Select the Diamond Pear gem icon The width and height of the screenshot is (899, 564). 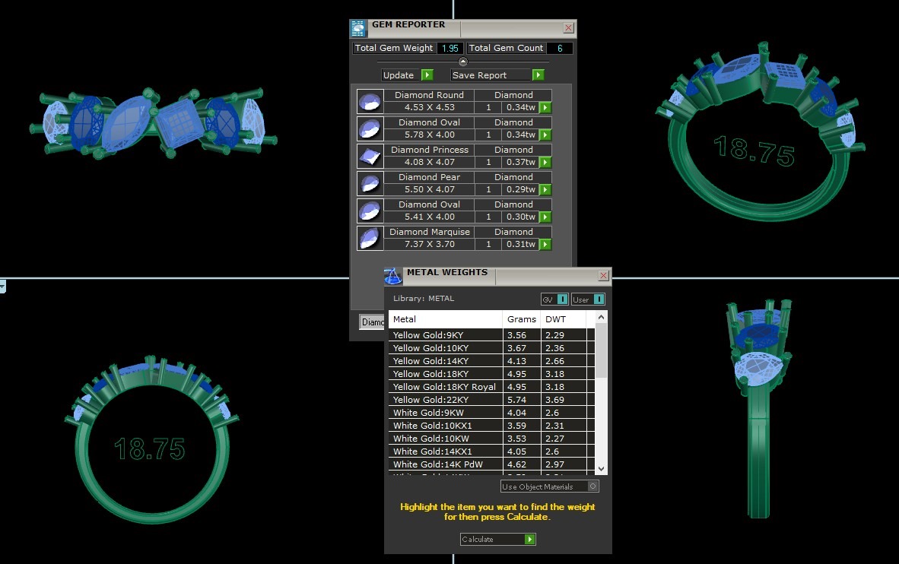pos(370,183)
